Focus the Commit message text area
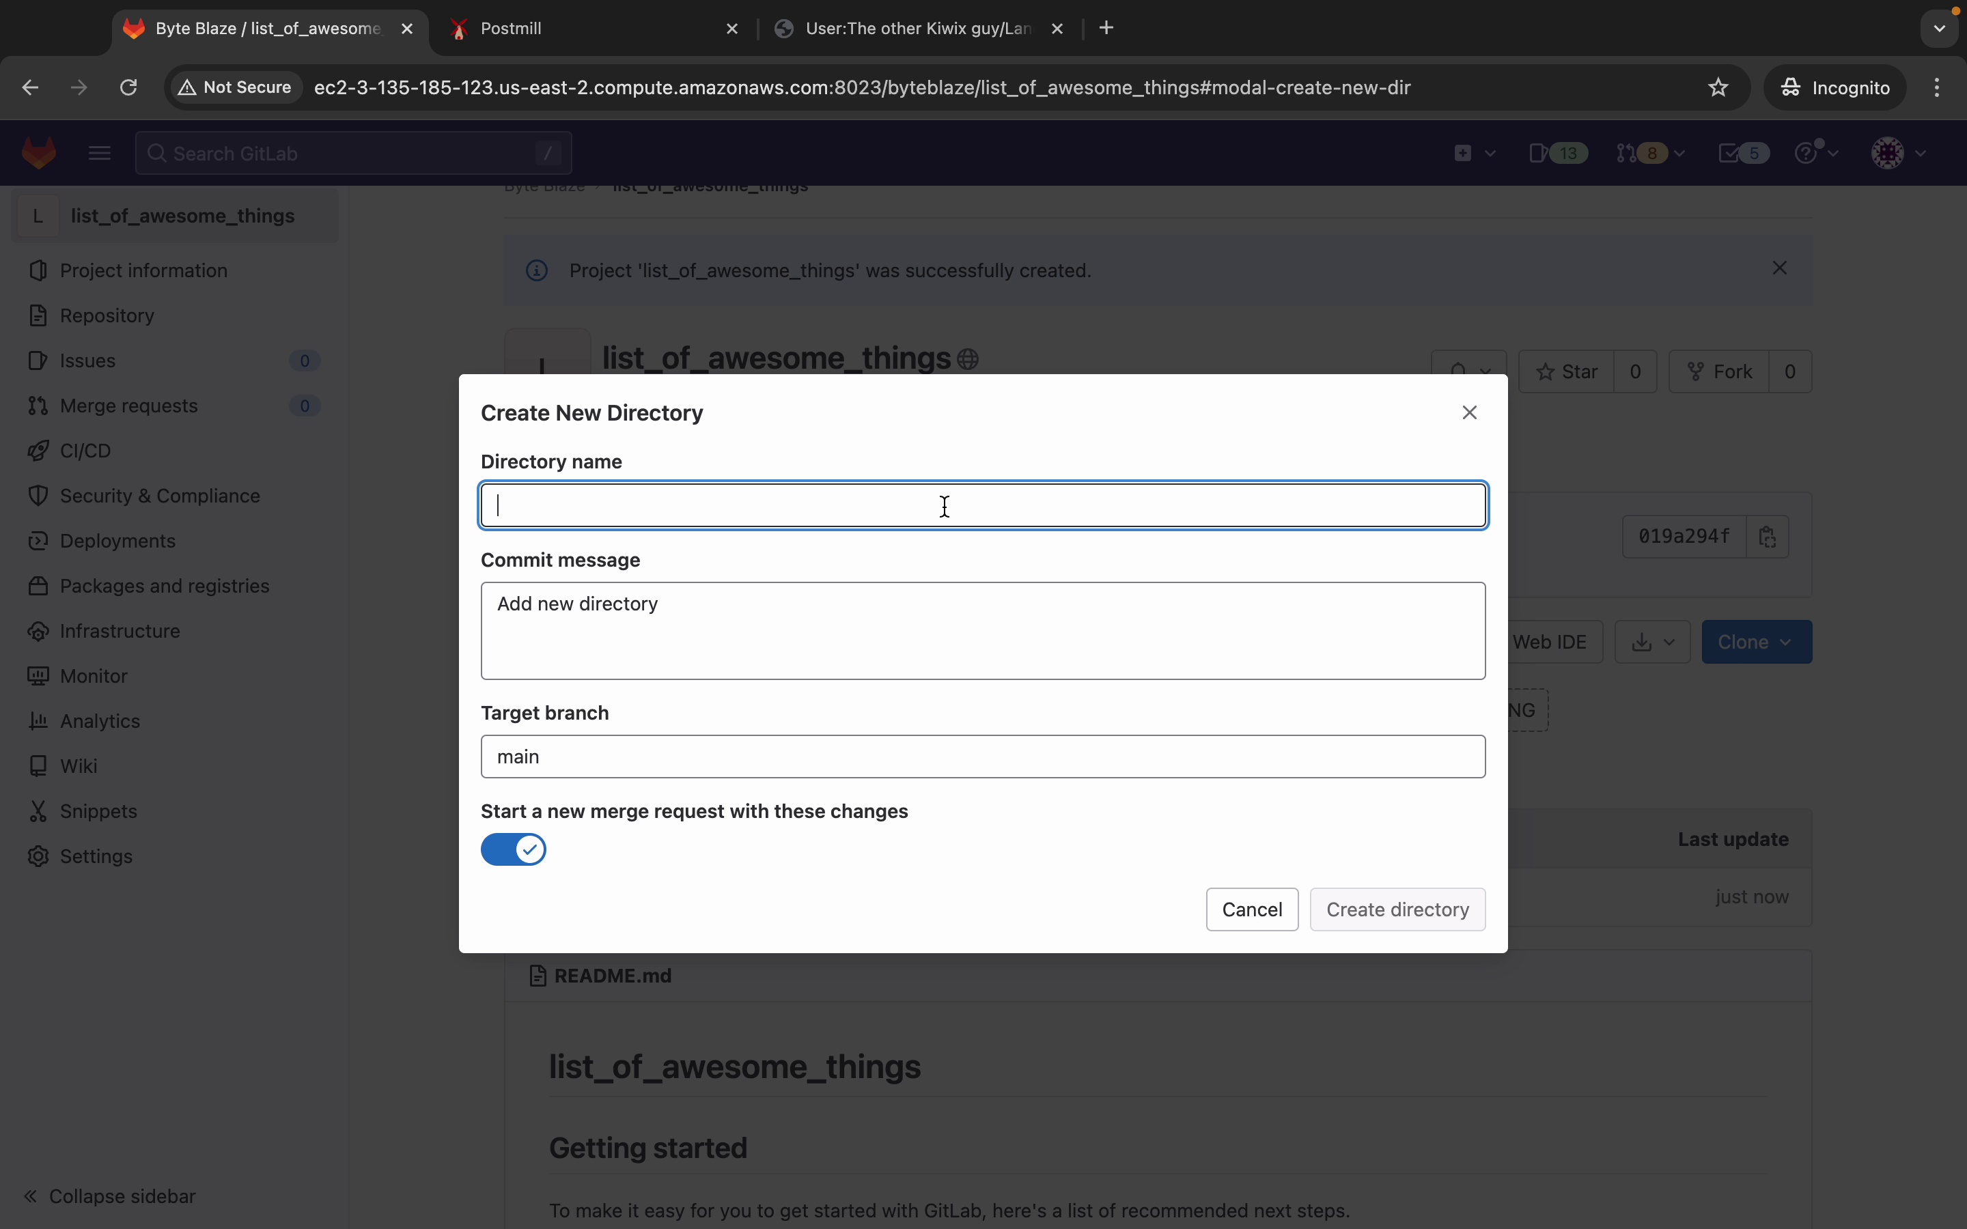 (x=982, y=631)
